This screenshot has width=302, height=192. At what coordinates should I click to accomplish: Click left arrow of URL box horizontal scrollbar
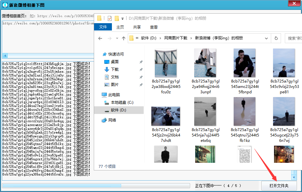[x=5, y=56]
